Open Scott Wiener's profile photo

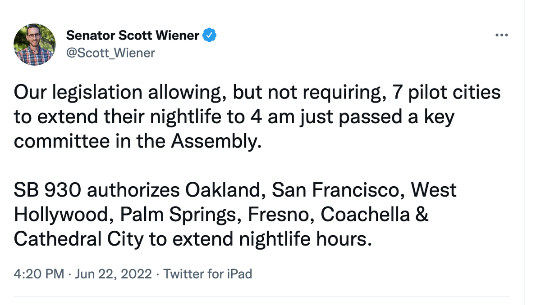point(35,45)
